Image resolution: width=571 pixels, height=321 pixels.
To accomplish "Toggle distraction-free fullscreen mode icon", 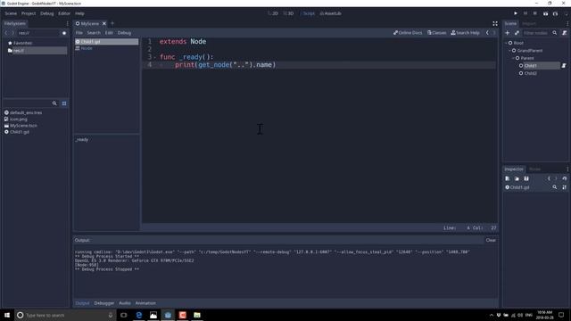I will click(495, 24).
